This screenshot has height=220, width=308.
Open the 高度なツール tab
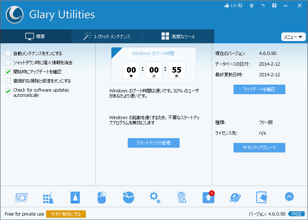(x=179, y=36)
